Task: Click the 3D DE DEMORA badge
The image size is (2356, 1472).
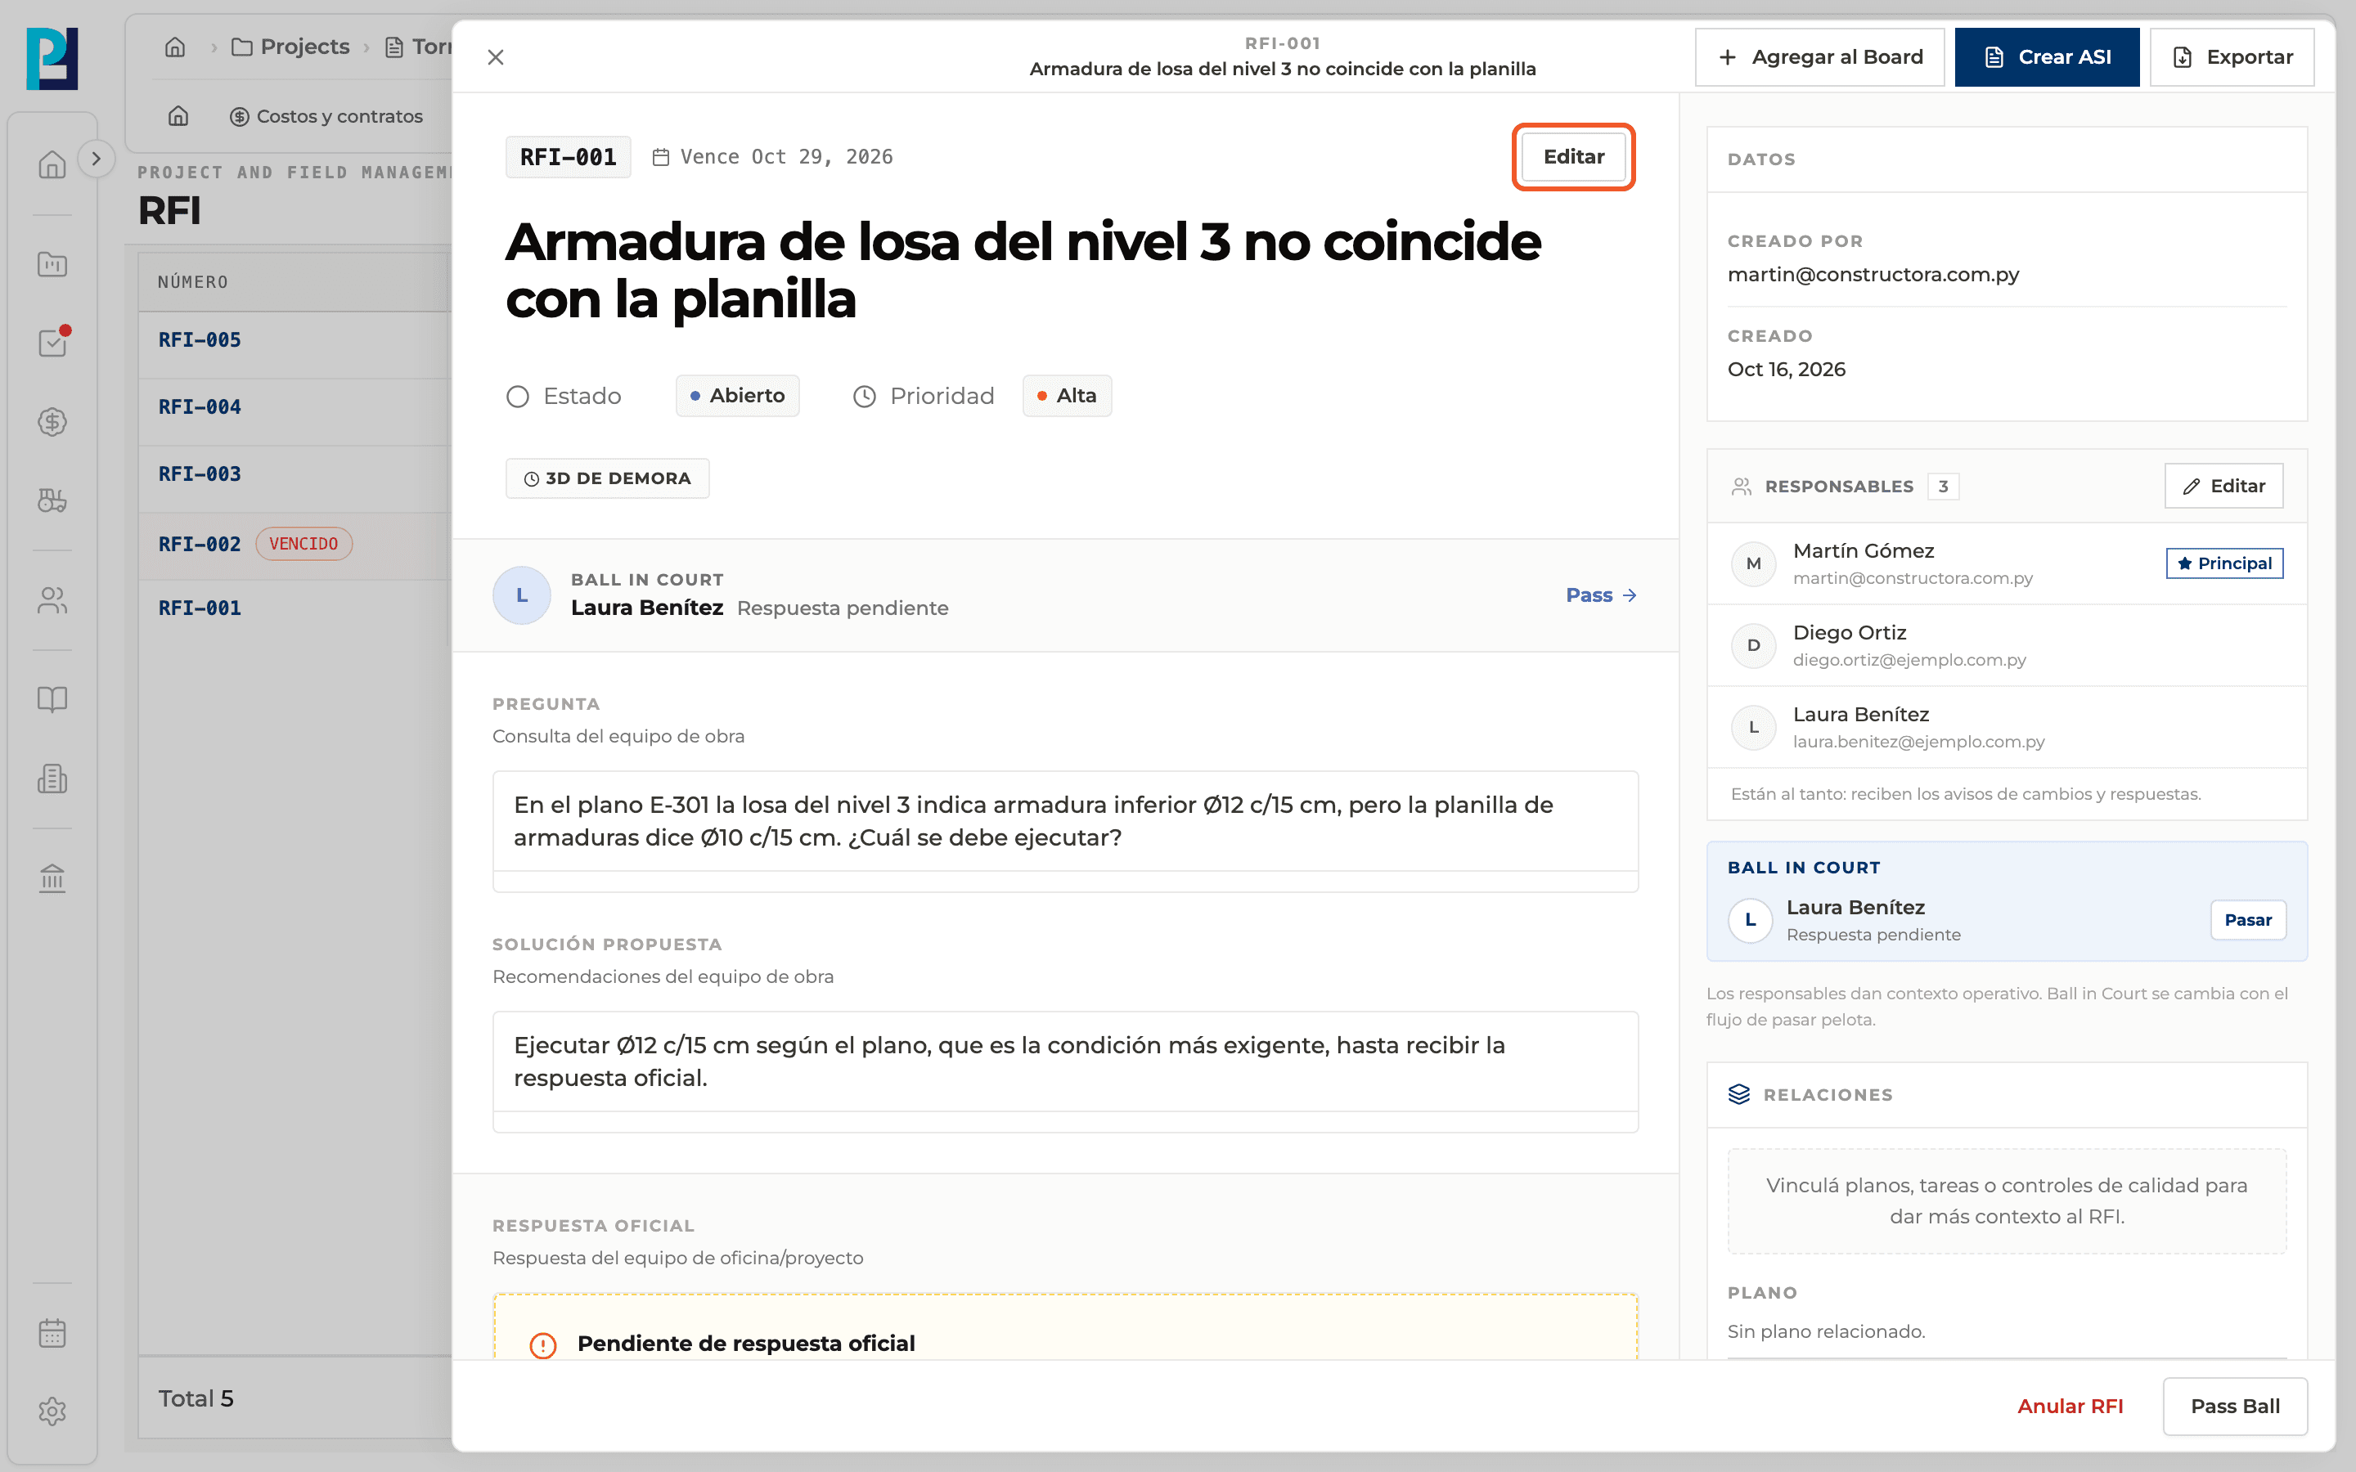Action: [x=608, y=479]
